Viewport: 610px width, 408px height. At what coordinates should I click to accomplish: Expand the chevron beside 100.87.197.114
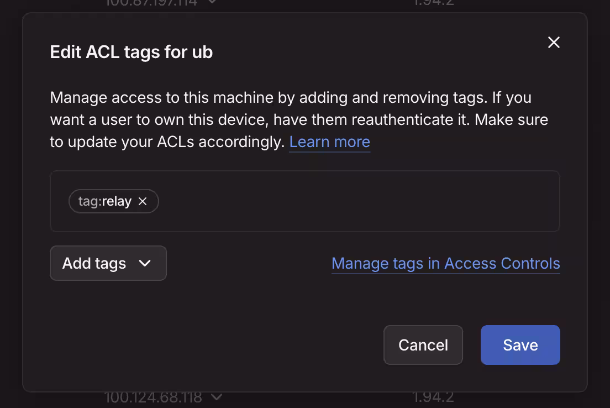212,2
